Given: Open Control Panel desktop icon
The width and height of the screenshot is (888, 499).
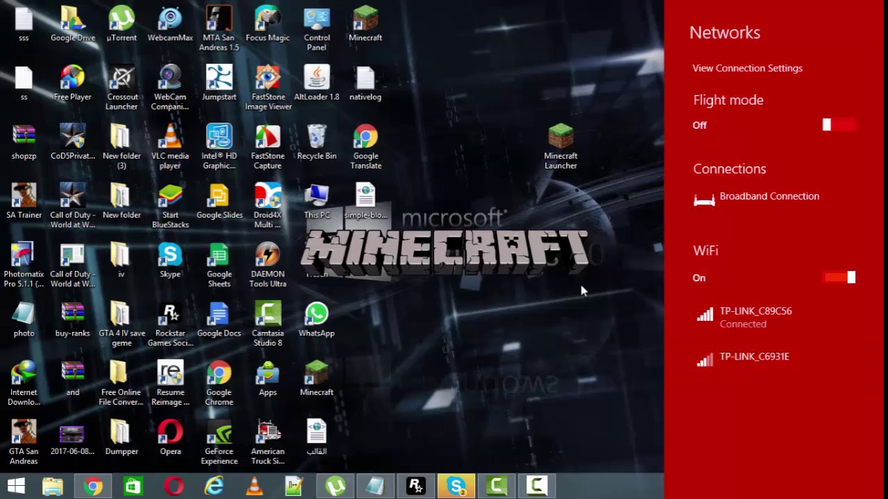Looking at the screenshot, I should point(316,28).
